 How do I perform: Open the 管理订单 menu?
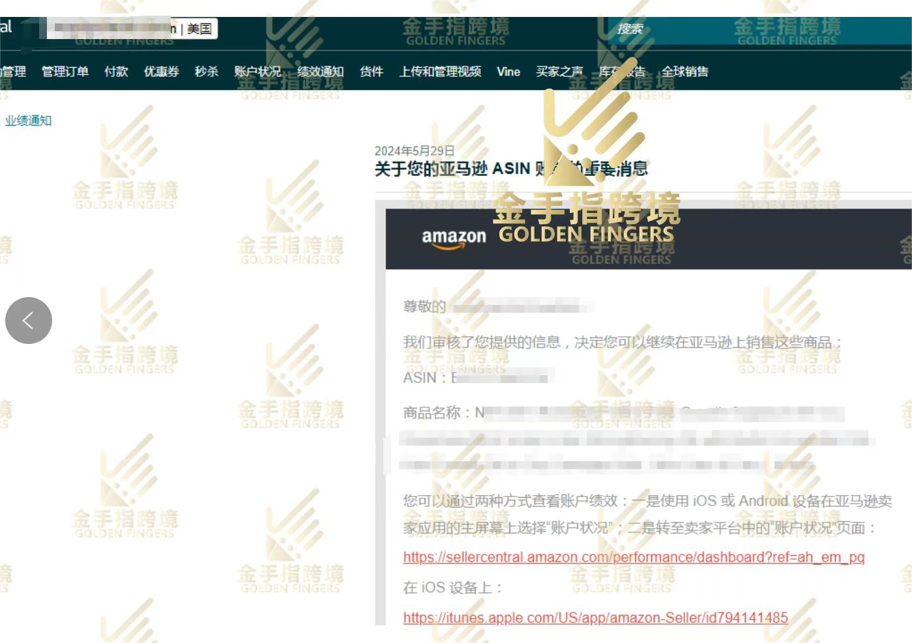[x=65, y=72]
